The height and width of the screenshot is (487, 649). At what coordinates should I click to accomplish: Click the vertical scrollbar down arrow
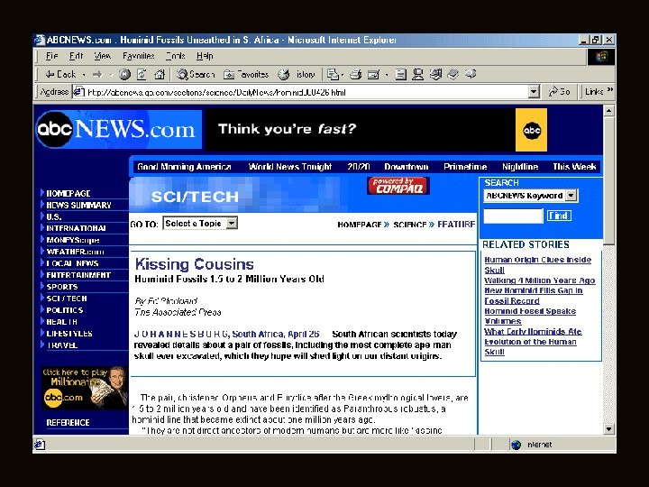click(x=608, y=429)
